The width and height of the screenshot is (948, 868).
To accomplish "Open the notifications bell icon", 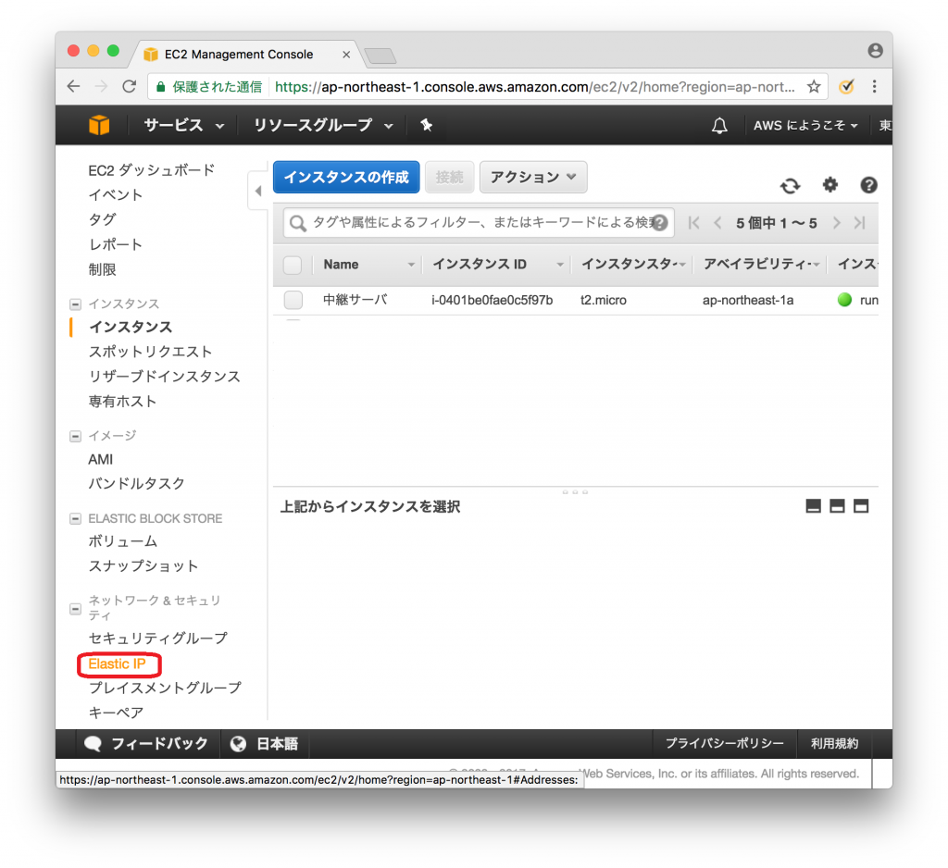I will pos(718,126).
